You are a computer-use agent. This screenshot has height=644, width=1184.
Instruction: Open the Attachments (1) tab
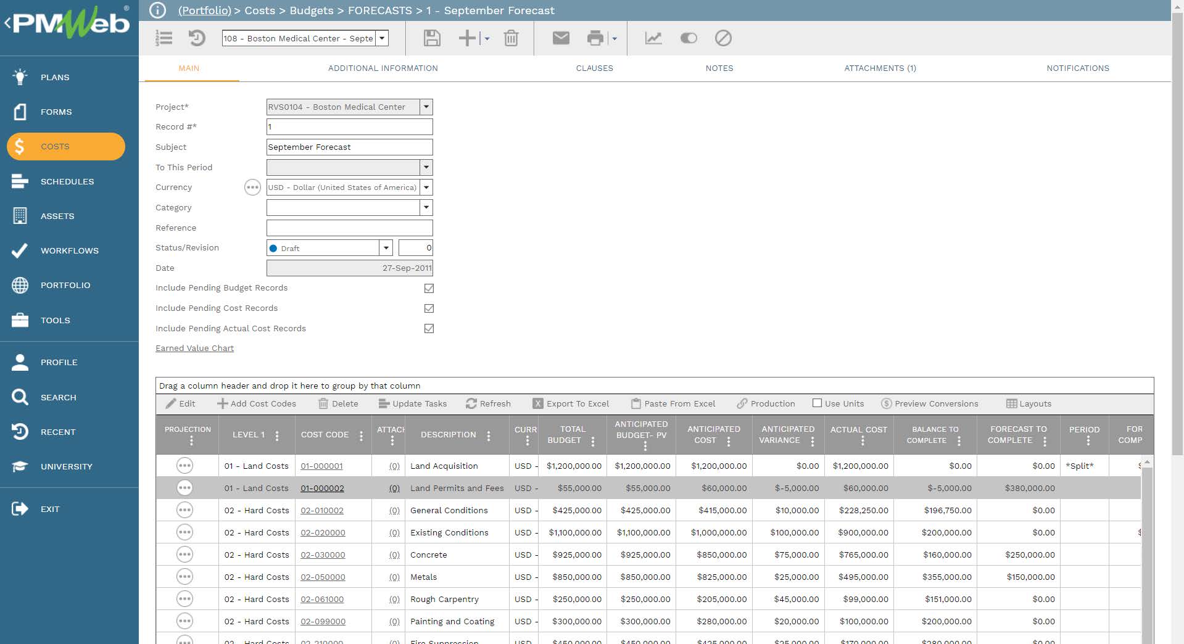coord(880,68)
